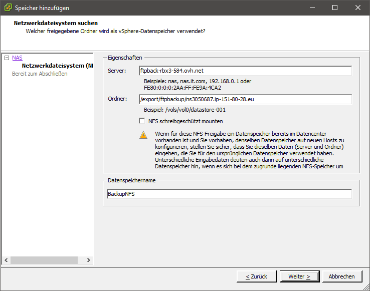This screenshot has width=370, height=291.
Task: Open the NAS step link
Action: coord(17,58)
